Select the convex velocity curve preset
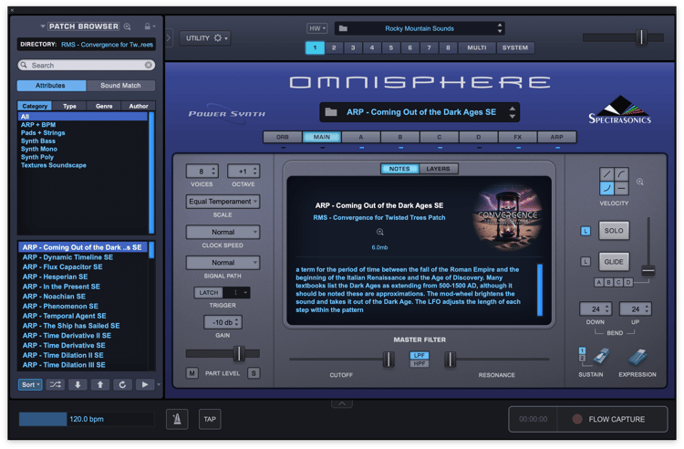684x449 pixels. pyautogui.click(x=622, y=174)
